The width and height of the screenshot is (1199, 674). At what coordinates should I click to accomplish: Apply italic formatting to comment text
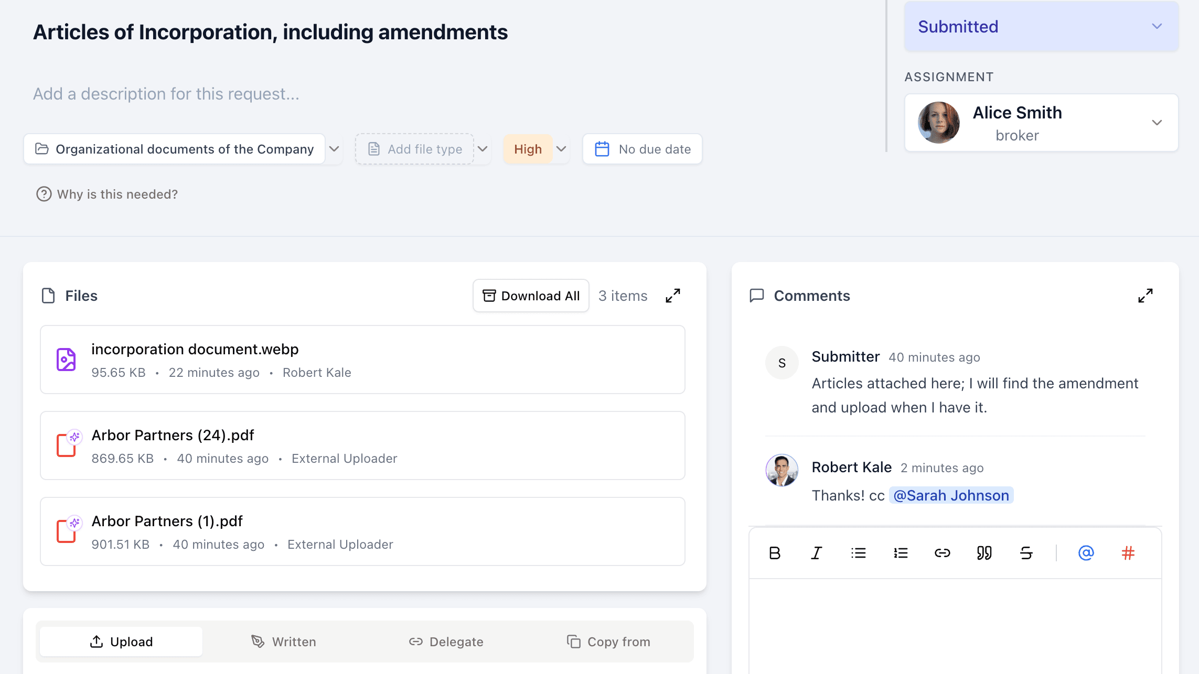[x=816, y=553]
